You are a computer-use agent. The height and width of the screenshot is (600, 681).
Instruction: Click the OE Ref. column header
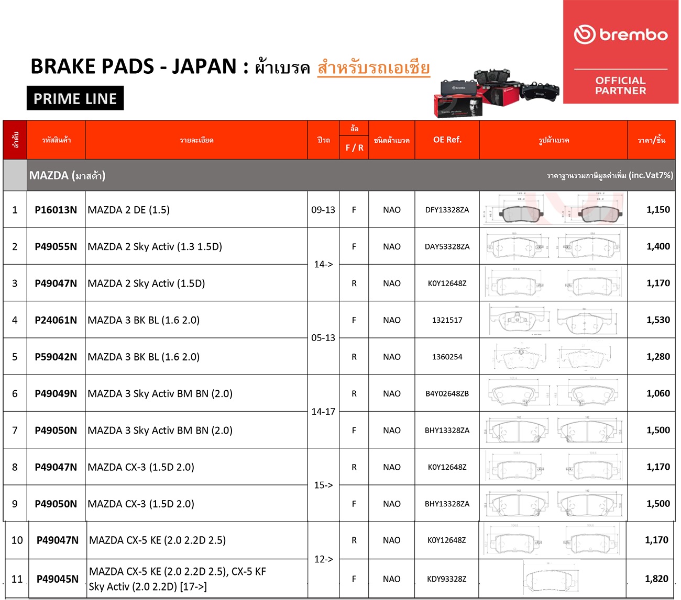[447, 140]
